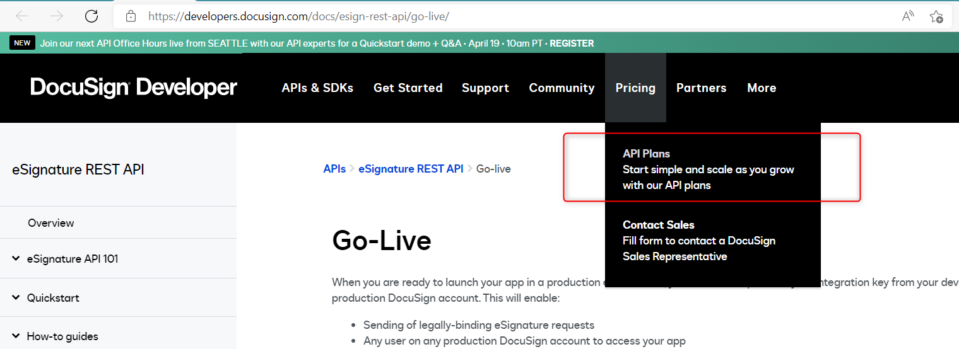Viewport: 959px width, 349px height.
Task: Click the REGISTER link in banner
Action: click(x=572, y=43)
